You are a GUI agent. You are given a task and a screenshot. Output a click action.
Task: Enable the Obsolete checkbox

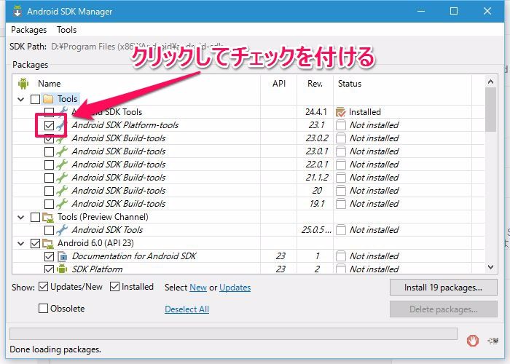(43, 308)
